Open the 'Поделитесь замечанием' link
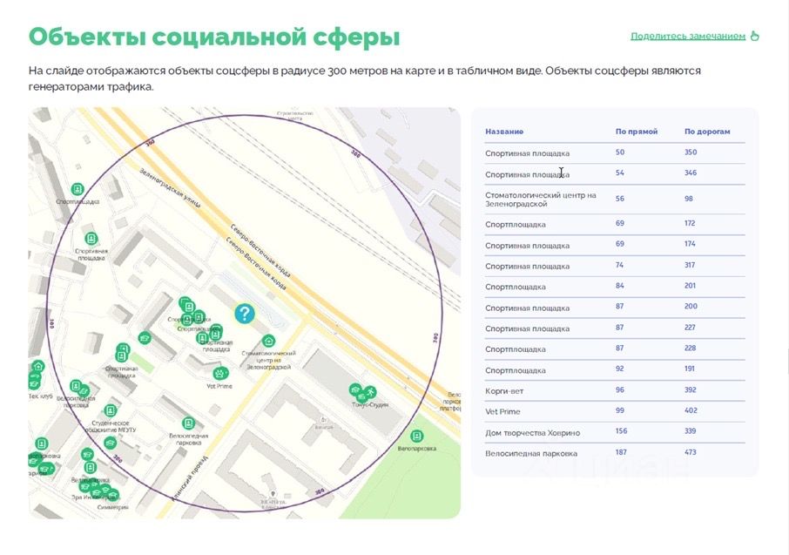The width and height of the screenshot is (789, 555). tap(688, 37)
